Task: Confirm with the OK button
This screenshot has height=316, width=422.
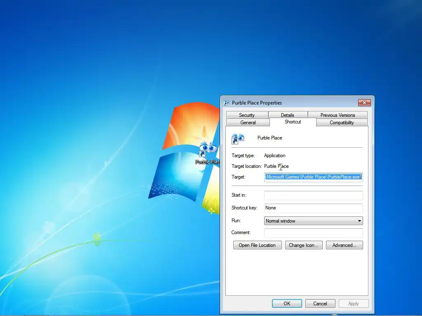Action: pyautogui.click(x=287, y=303)
